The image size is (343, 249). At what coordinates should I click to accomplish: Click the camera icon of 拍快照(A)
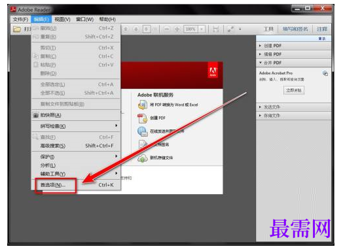point(36,115)
